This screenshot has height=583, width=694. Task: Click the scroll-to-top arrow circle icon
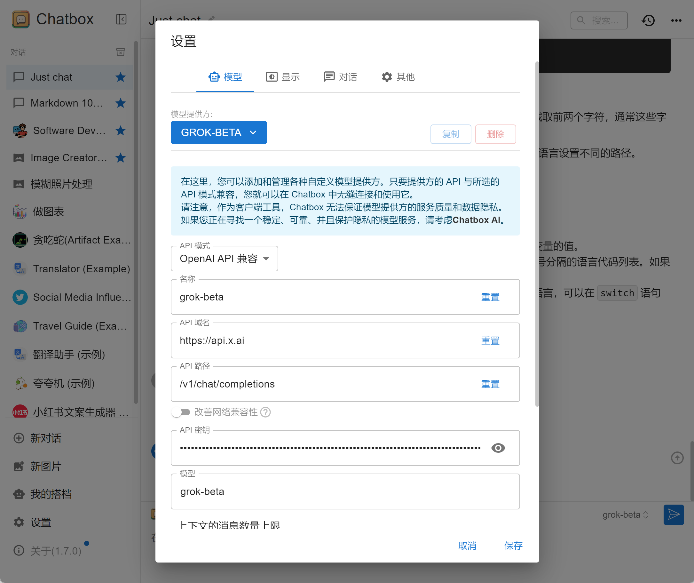[x=677, y=458]
